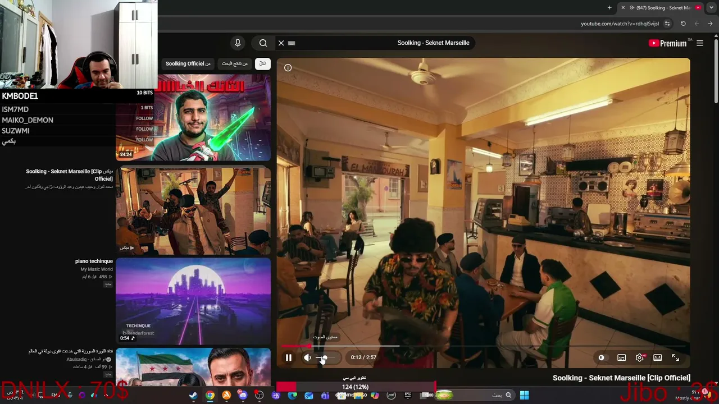Close the Soolking YouTube browser tab
Image resolution: width=719 pixels, height=404 pixels.
623,7
